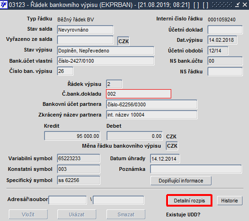Viewport: 249px width, 221px height.
Task: Click the minimize arrow icon in title bar
Action: point(237,5)
